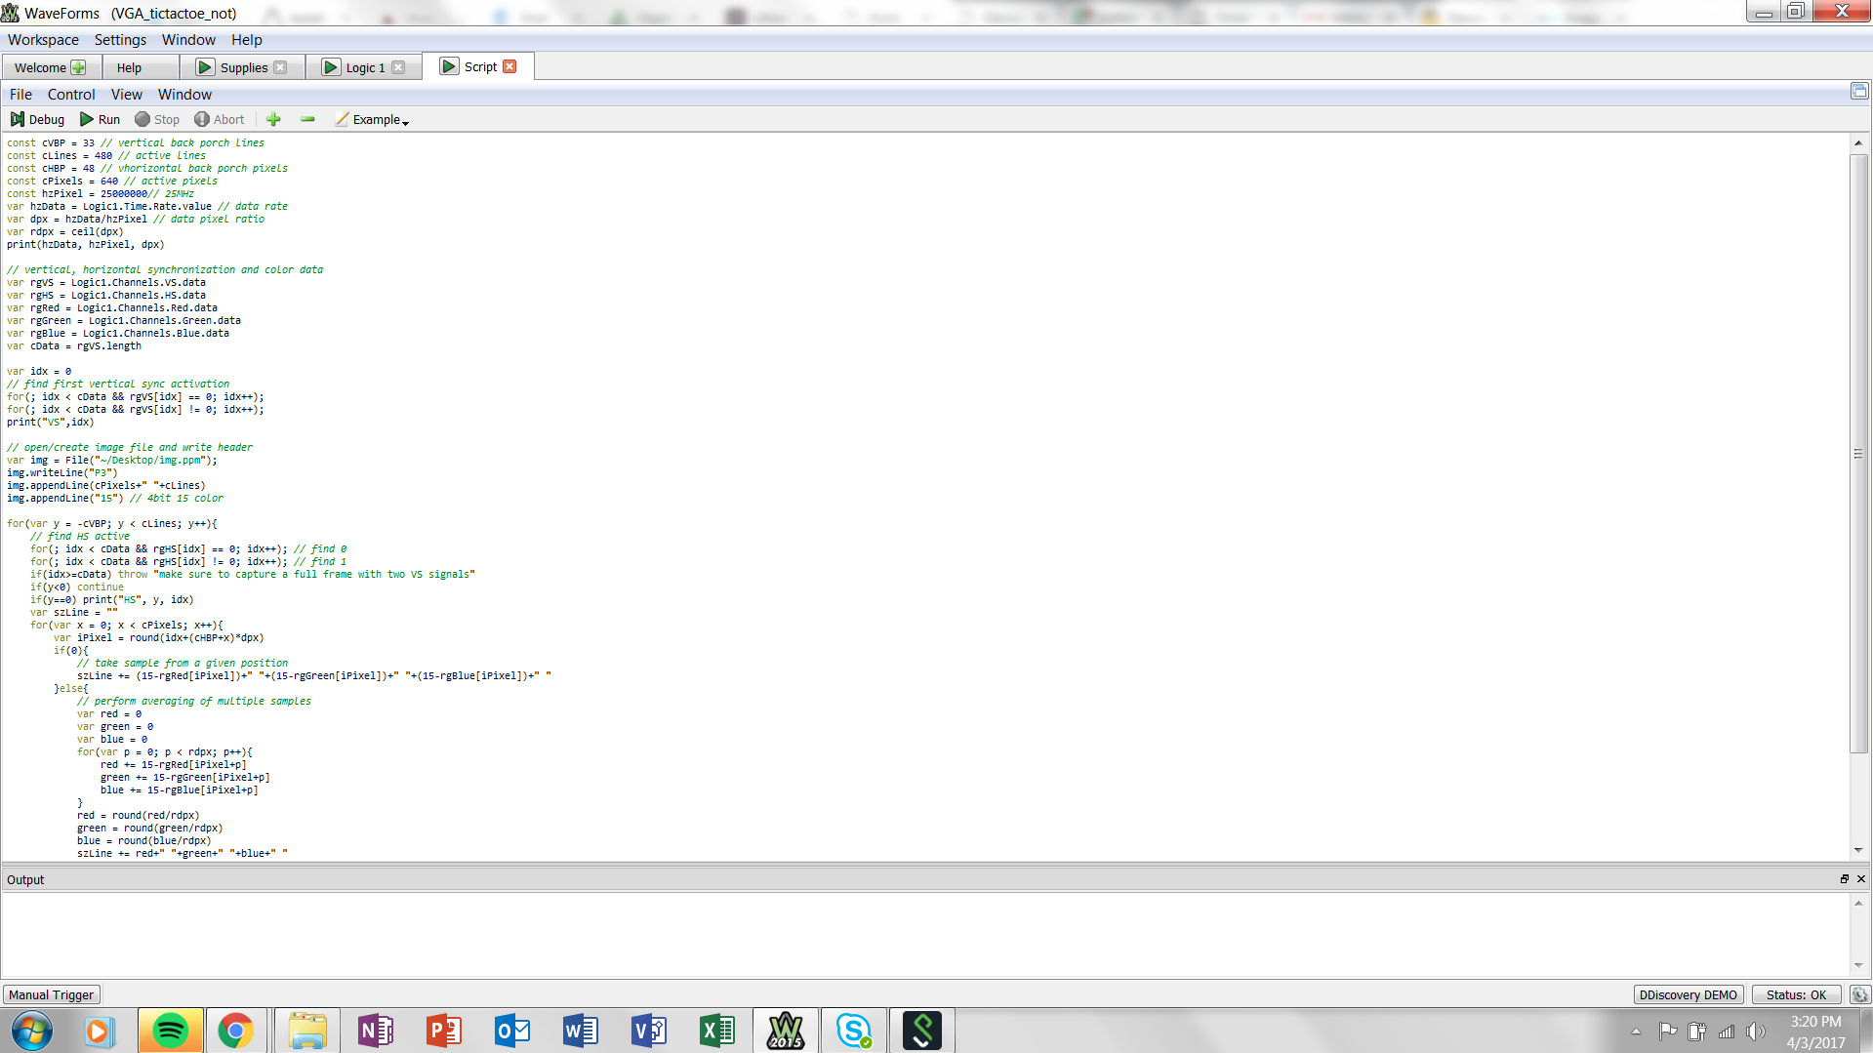Start Logic 1 acquisition from its tab icon
1873x1053 pixels.
[x=331, y=67]
